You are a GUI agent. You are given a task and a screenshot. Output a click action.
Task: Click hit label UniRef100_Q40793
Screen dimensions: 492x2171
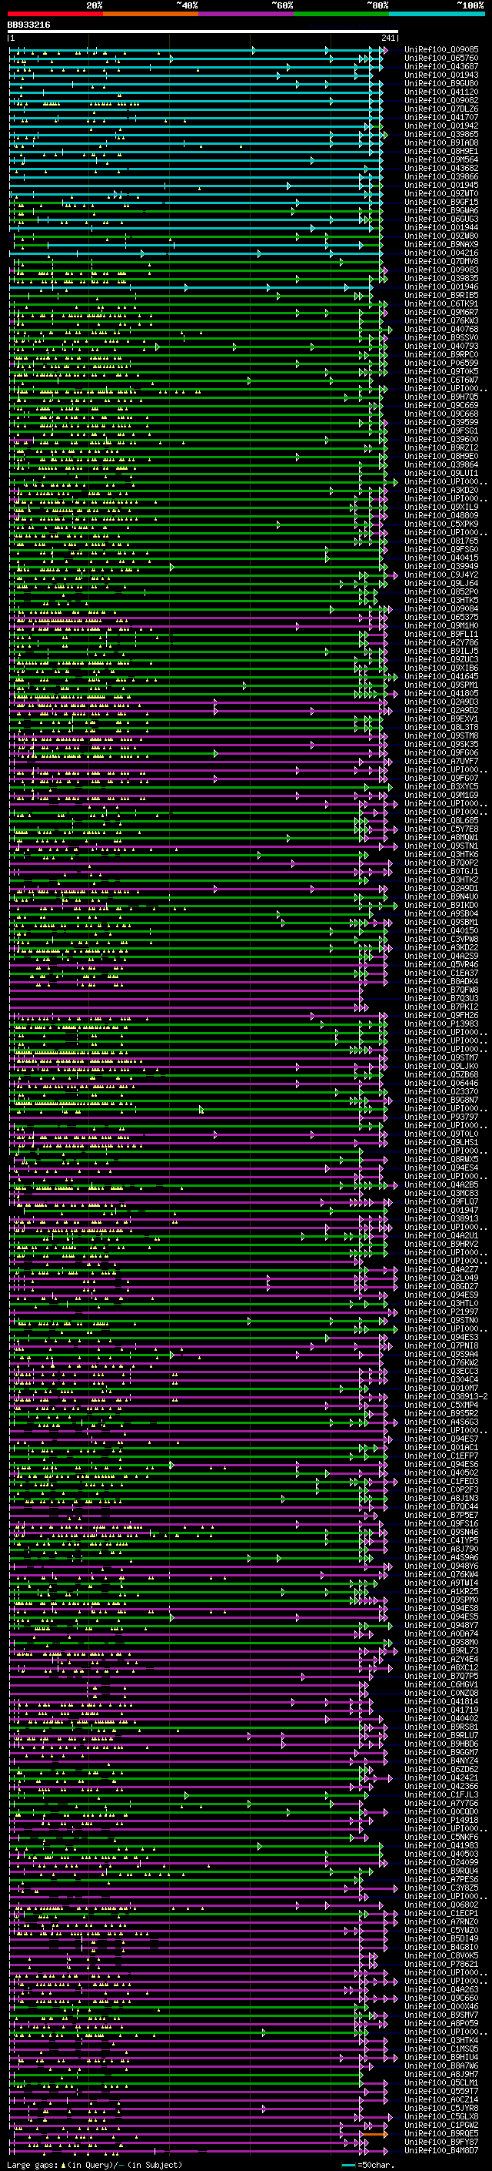[x=441, y=346]
